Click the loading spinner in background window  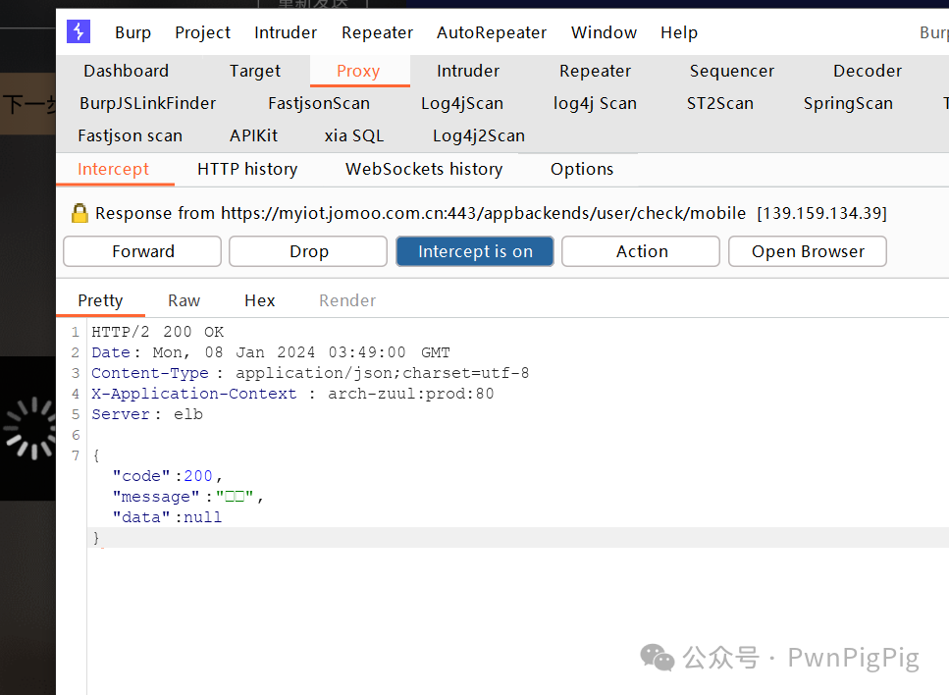30,428
